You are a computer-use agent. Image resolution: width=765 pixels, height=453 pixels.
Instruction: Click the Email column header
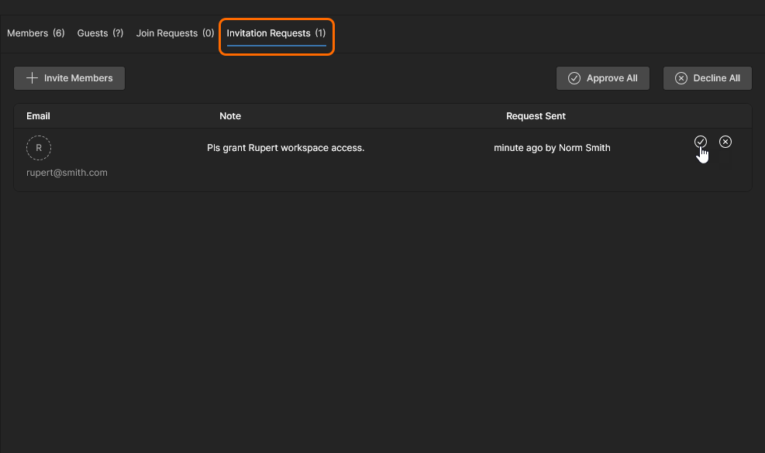pyautogui.click(x=38, y=116)
